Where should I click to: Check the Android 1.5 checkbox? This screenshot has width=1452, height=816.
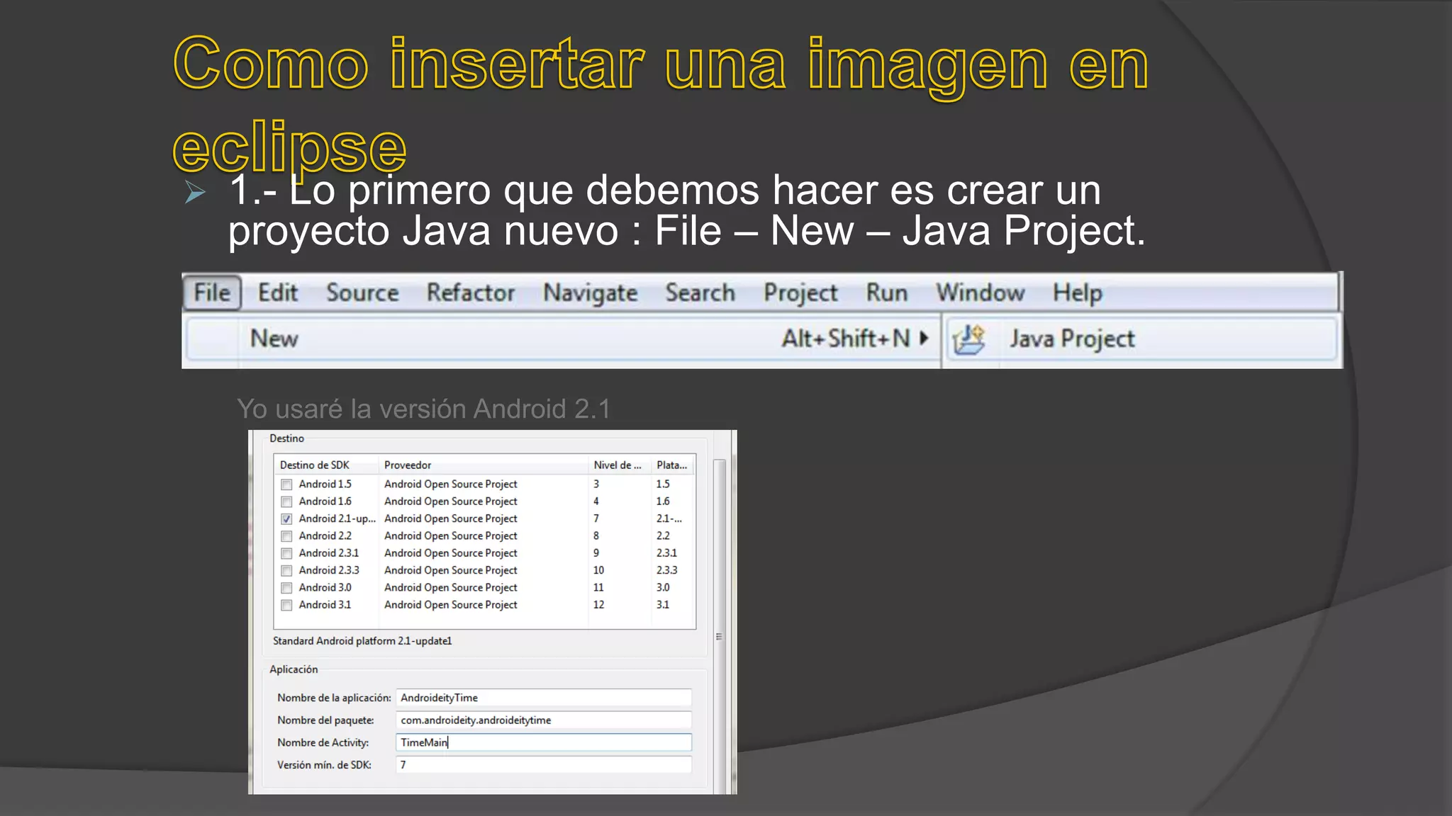click(x=286, y=484)
